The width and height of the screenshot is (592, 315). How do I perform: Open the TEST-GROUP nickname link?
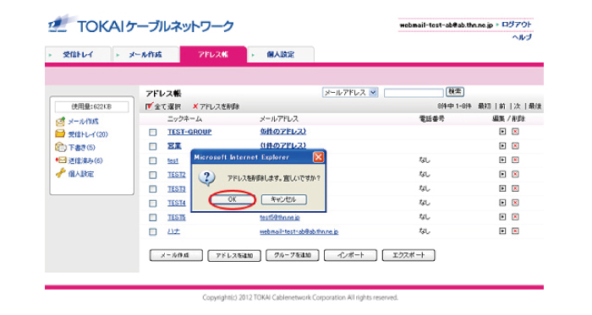(189, 132)
